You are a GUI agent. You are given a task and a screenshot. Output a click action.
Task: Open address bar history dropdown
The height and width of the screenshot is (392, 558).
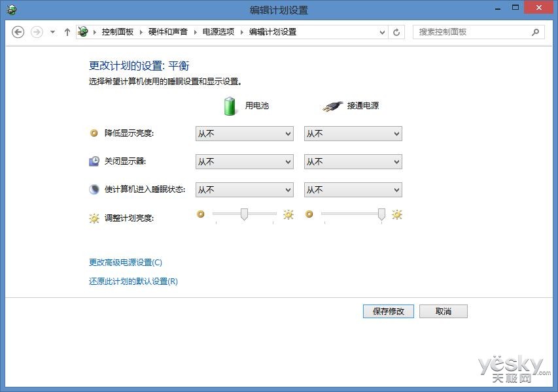pyautogui.click(x=382, y=33)
